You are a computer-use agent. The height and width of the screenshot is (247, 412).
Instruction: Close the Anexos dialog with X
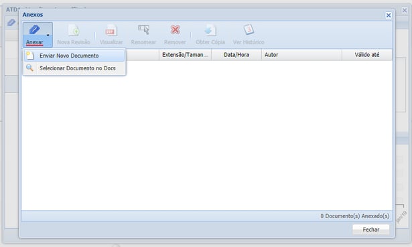[389, 15]
